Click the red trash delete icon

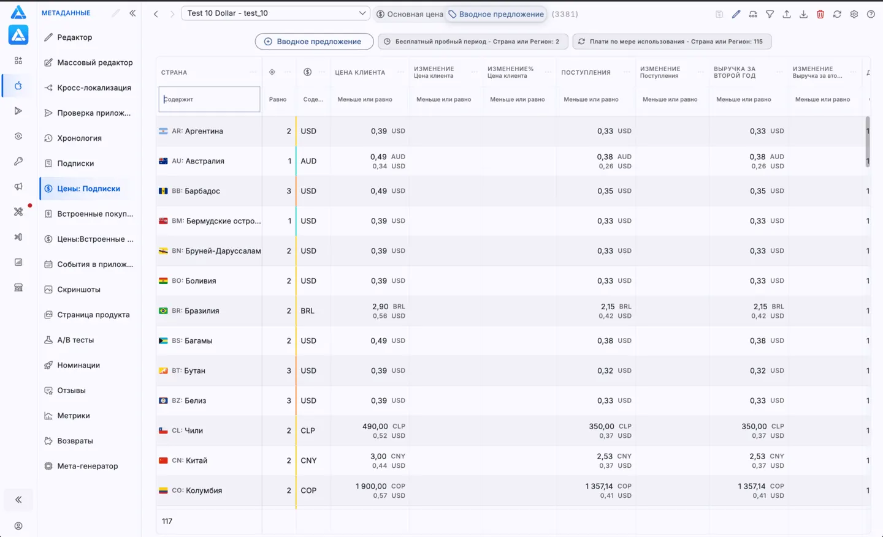tap(820, 14)
